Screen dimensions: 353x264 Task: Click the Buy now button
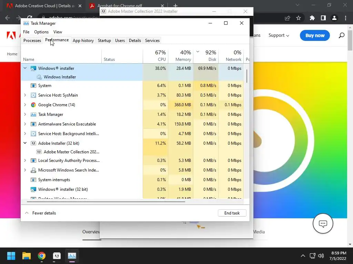(315, 35)
